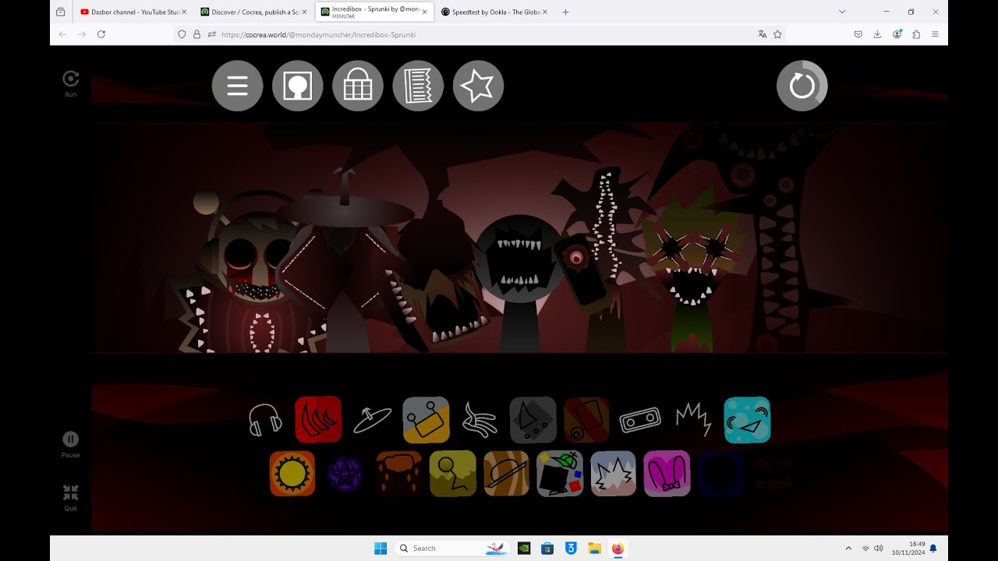This screenshot has width=998, height=561.
Task: Select the purple cat face sound icon
Action: (345, 474)
